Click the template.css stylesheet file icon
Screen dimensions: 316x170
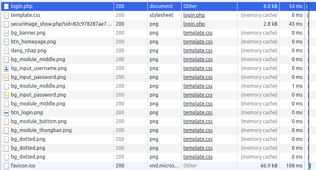[6, 15]
